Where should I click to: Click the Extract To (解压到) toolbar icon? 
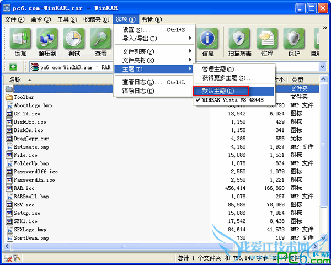(x=47, y=38)
